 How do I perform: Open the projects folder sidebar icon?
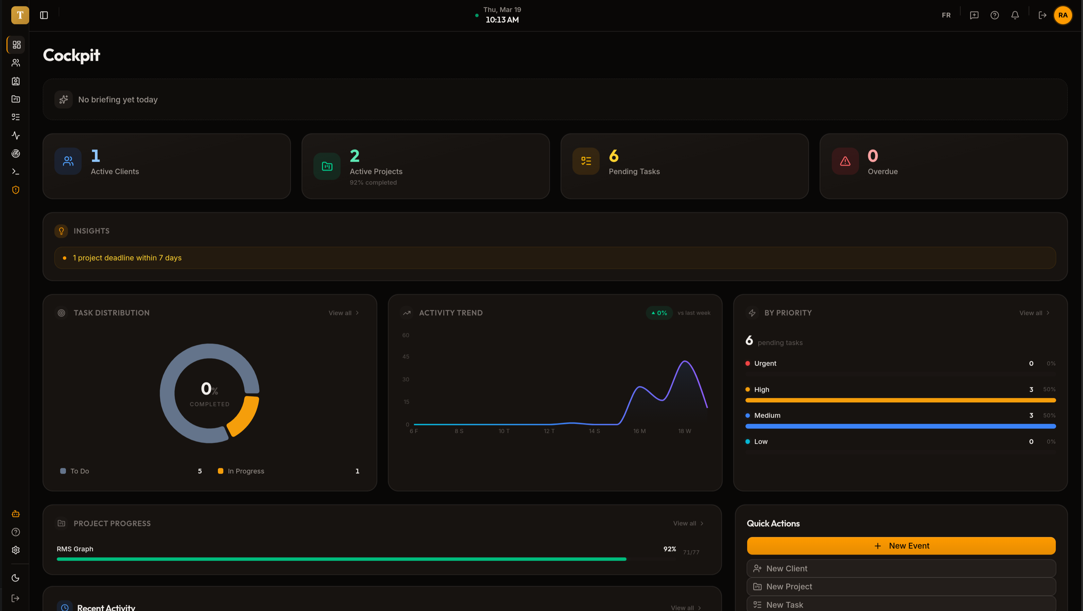tap(16, 99)
